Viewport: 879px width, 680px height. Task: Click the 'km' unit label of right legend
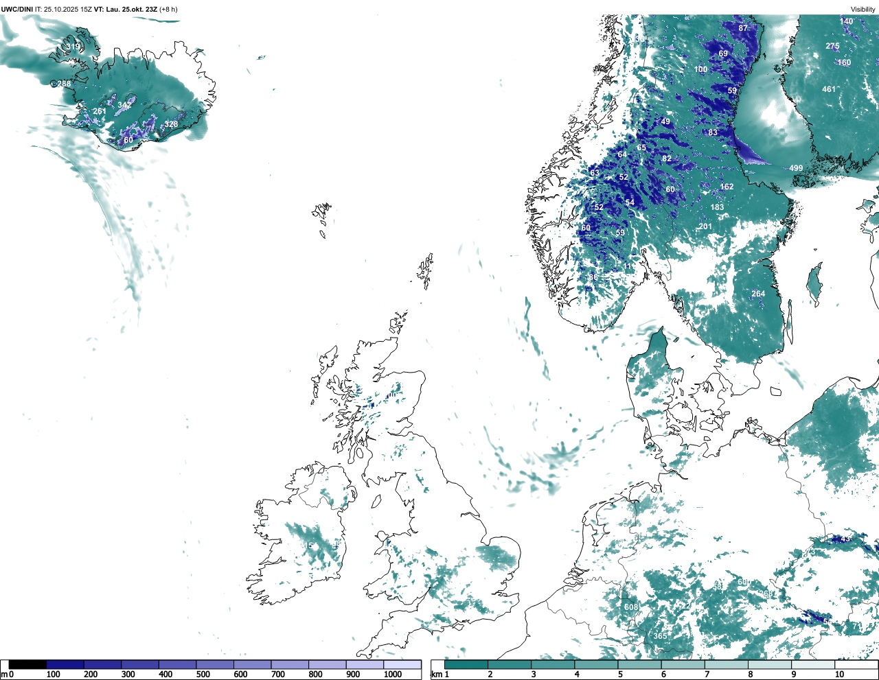[x=437, y=675]
